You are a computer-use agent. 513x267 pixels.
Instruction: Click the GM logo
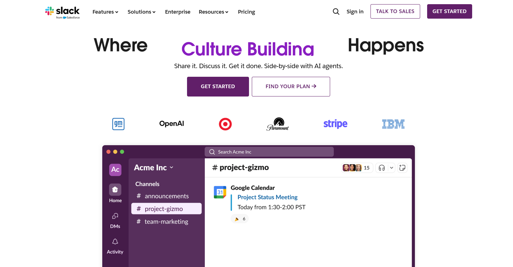(118, 124)
